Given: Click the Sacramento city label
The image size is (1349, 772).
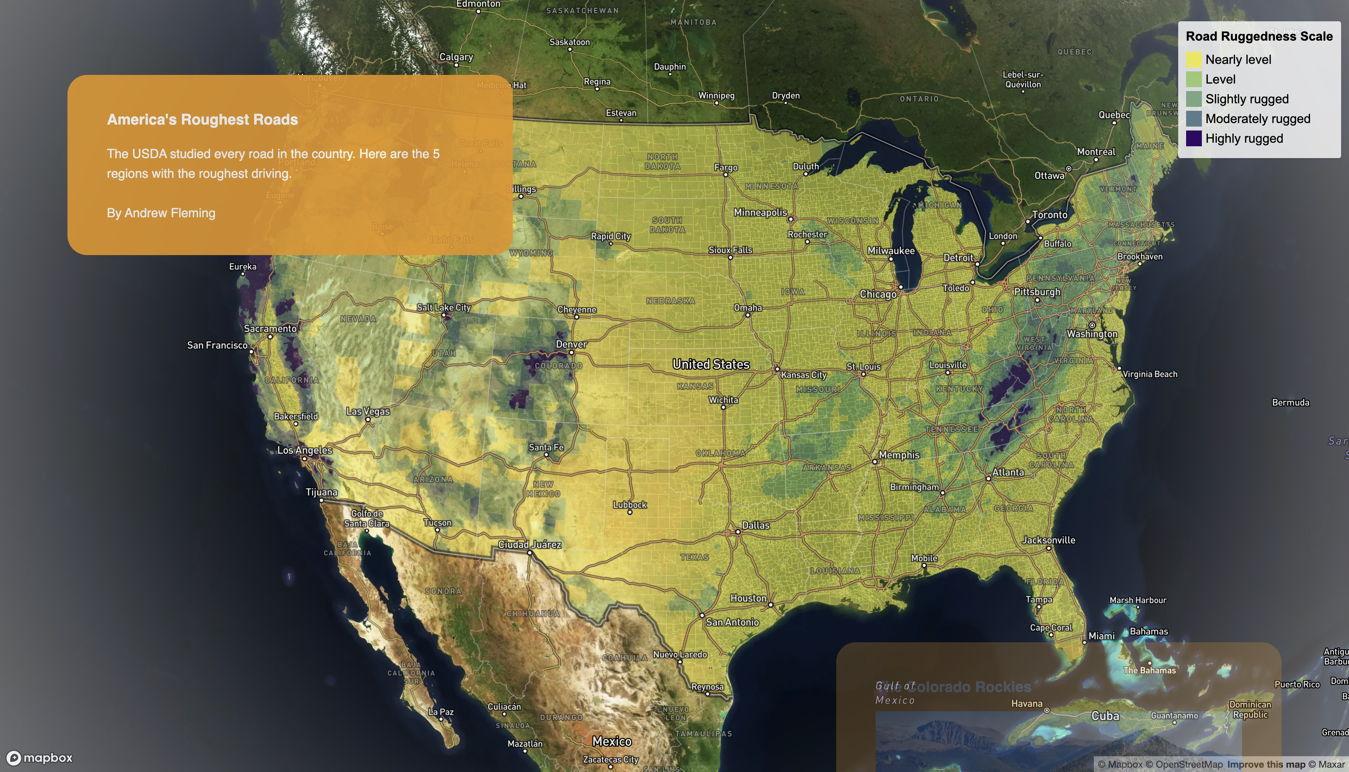Looking at the screenshot, I should (270, 329).
